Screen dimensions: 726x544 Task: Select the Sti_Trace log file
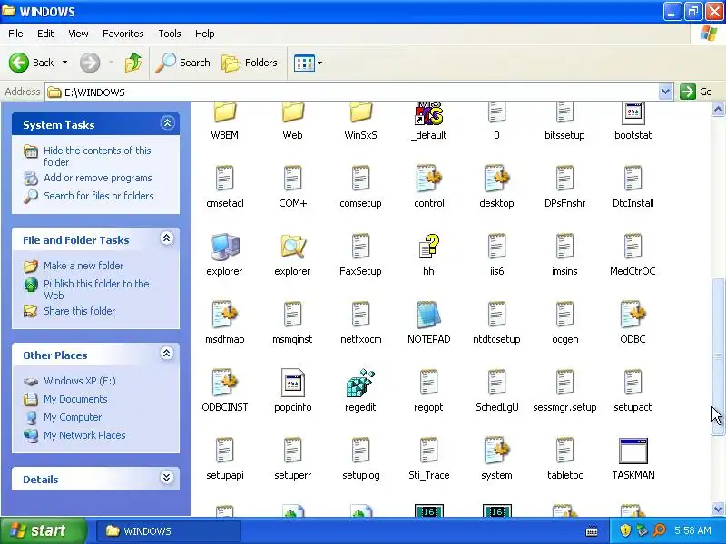(x=428, y=451)
